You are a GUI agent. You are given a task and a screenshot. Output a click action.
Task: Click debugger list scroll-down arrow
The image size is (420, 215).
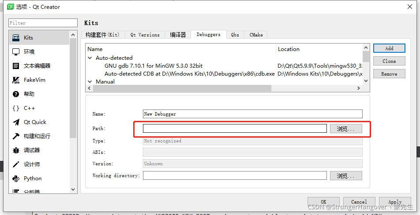(x=366, y=80)
